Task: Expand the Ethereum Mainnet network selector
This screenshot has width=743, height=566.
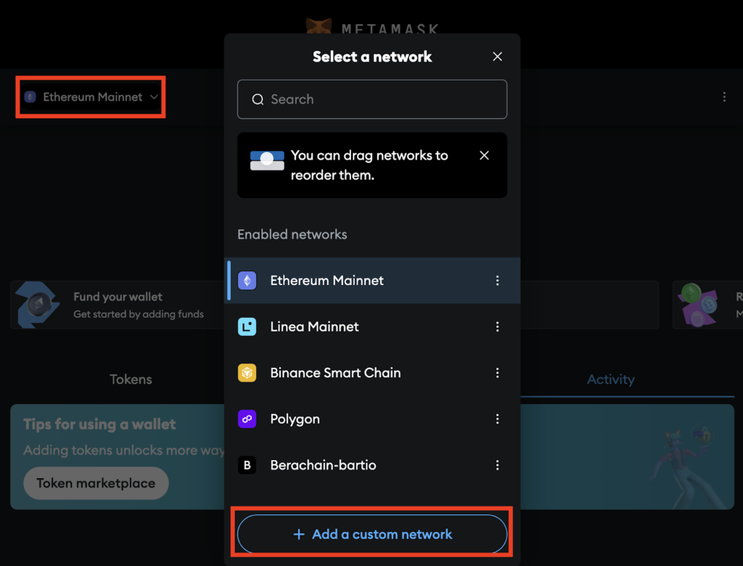Action: point(90,97)
